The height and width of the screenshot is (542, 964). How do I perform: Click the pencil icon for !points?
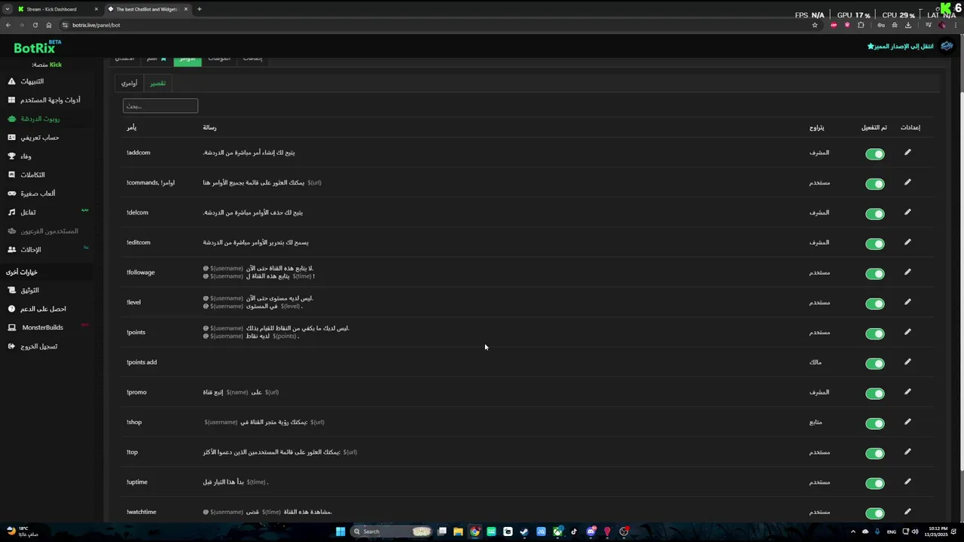[908, 332]
